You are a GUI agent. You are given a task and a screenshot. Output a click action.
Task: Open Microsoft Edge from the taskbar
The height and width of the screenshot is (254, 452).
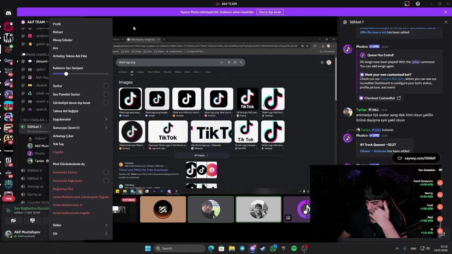[x=211, y=248]
